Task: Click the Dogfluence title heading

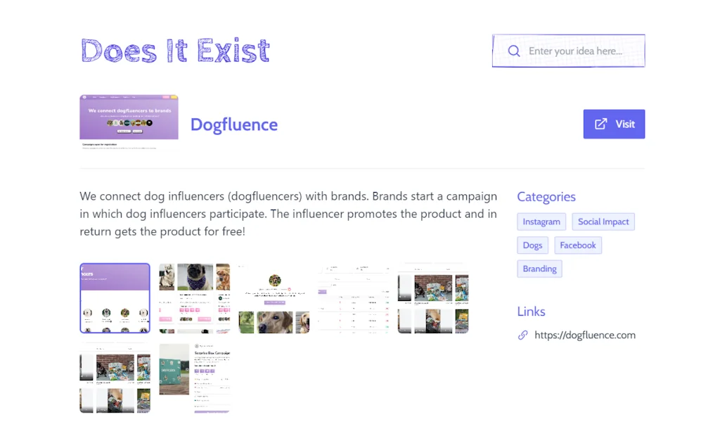Action: coord(234,124)
